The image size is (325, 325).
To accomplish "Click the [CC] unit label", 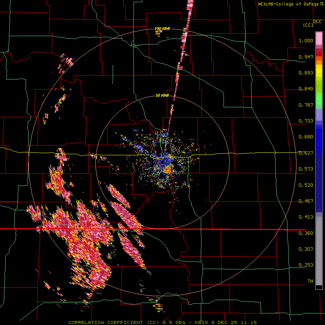I will coord(308,25).
